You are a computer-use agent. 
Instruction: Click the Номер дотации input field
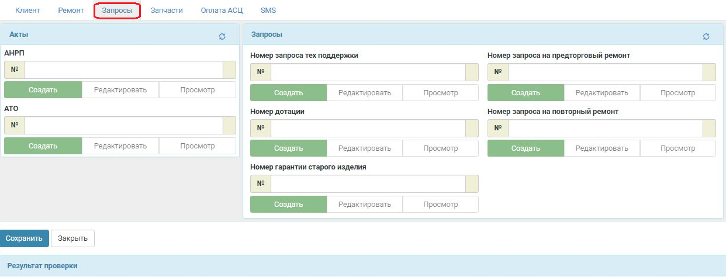(x=368, y=129)
